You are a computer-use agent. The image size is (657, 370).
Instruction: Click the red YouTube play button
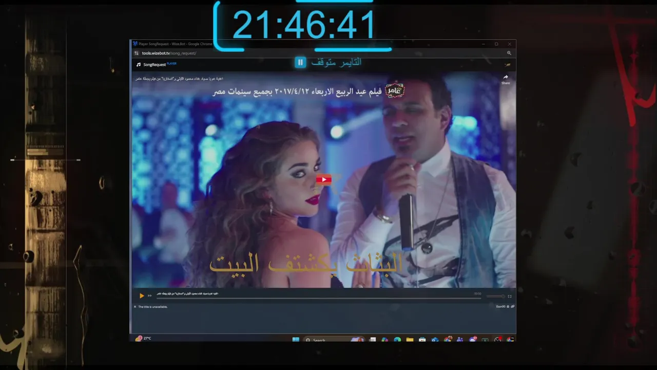point(323,179)
